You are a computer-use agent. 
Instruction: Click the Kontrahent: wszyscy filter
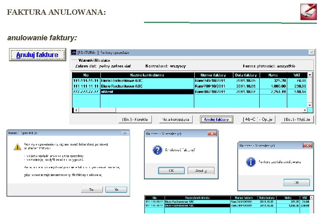click(165, 66)
